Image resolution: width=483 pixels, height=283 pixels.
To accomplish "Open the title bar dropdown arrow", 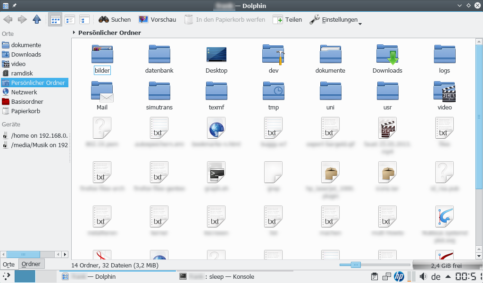I will click(x=459, y=6).
